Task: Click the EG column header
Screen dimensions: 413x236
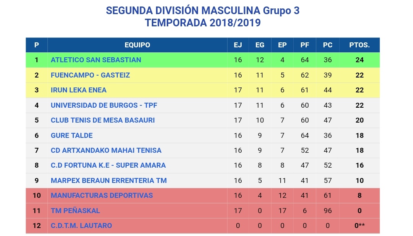Action: [x=260, y=45]
